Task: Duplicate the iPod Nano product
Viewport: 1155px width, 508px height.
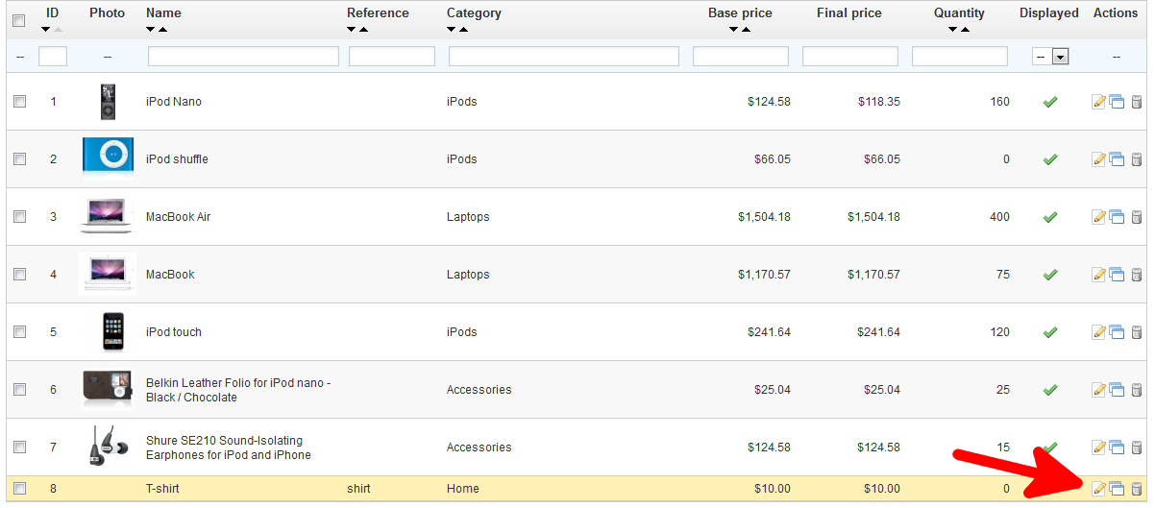Action: coord(1117,102)
